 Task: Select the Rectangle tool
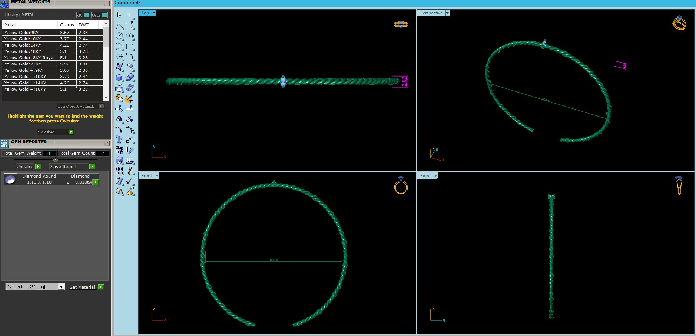tap(130, 46)
